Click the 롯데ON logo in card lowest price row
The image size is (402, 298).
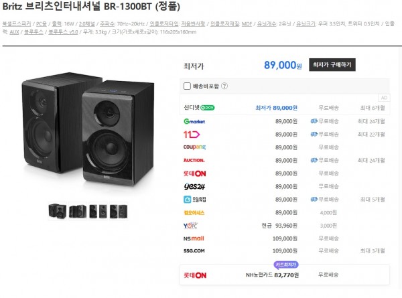tap(195, 275)
